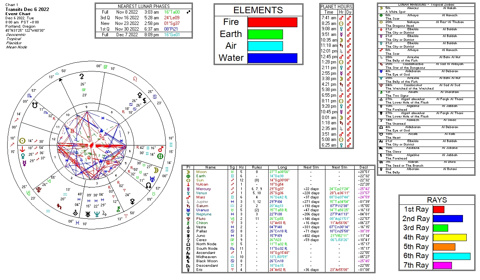
Task: Click the 'ELEMENTS' panel title
Action: pyautogui.click(x=258, y=10)
